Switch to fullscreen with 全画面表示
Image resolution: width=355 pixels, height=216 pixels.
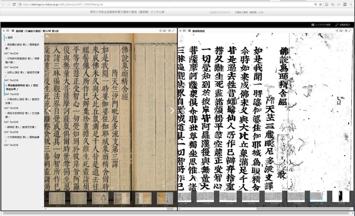coord(343,25)
